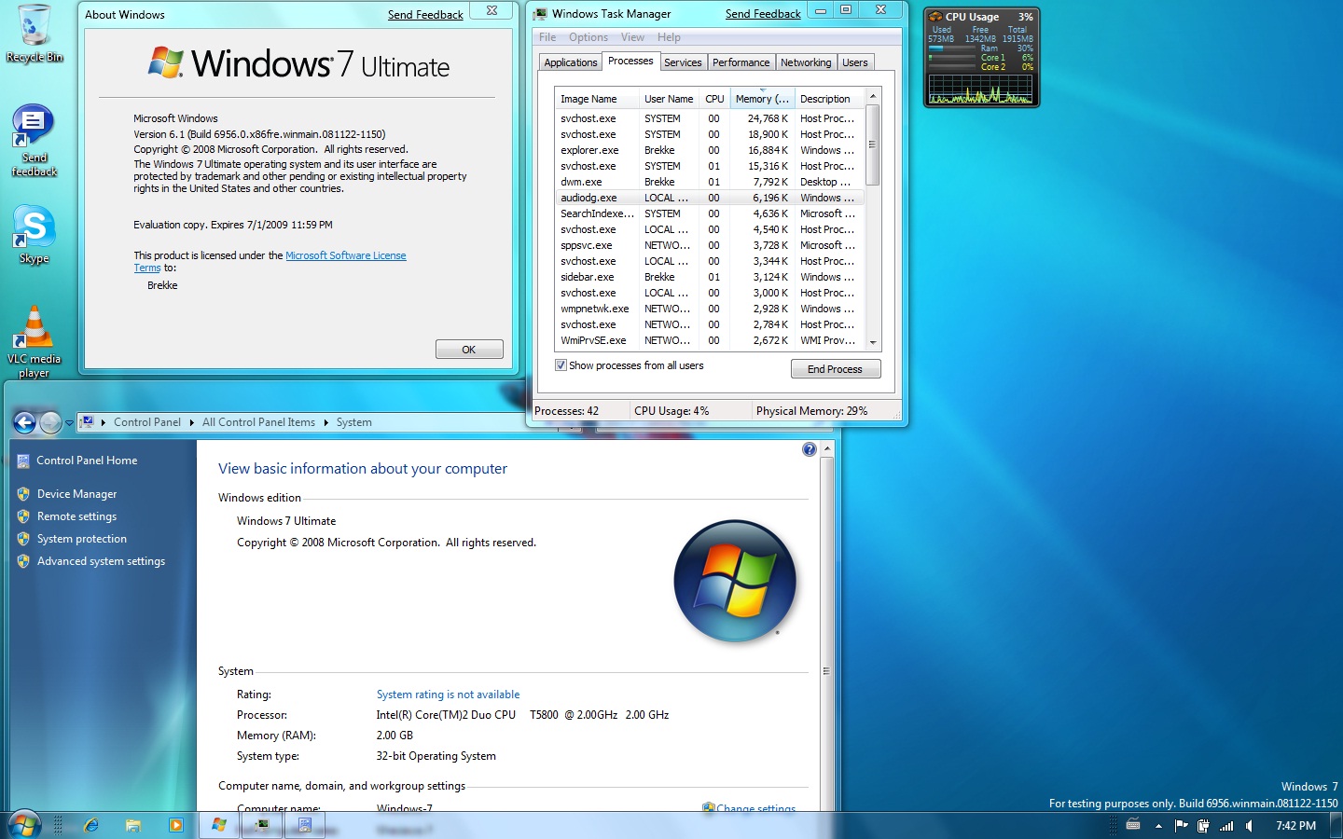Go back in Control Panel window
This screenshot has width=1343, height=839.
pyautogui.click(x=24, y=422)
